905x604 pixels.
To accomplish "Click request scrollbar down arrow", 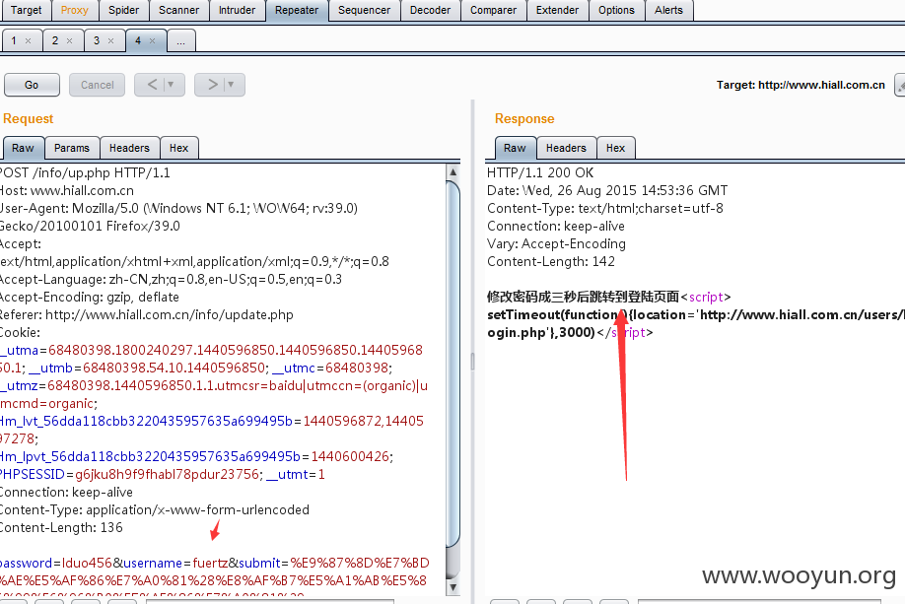I will click(453, 587).
